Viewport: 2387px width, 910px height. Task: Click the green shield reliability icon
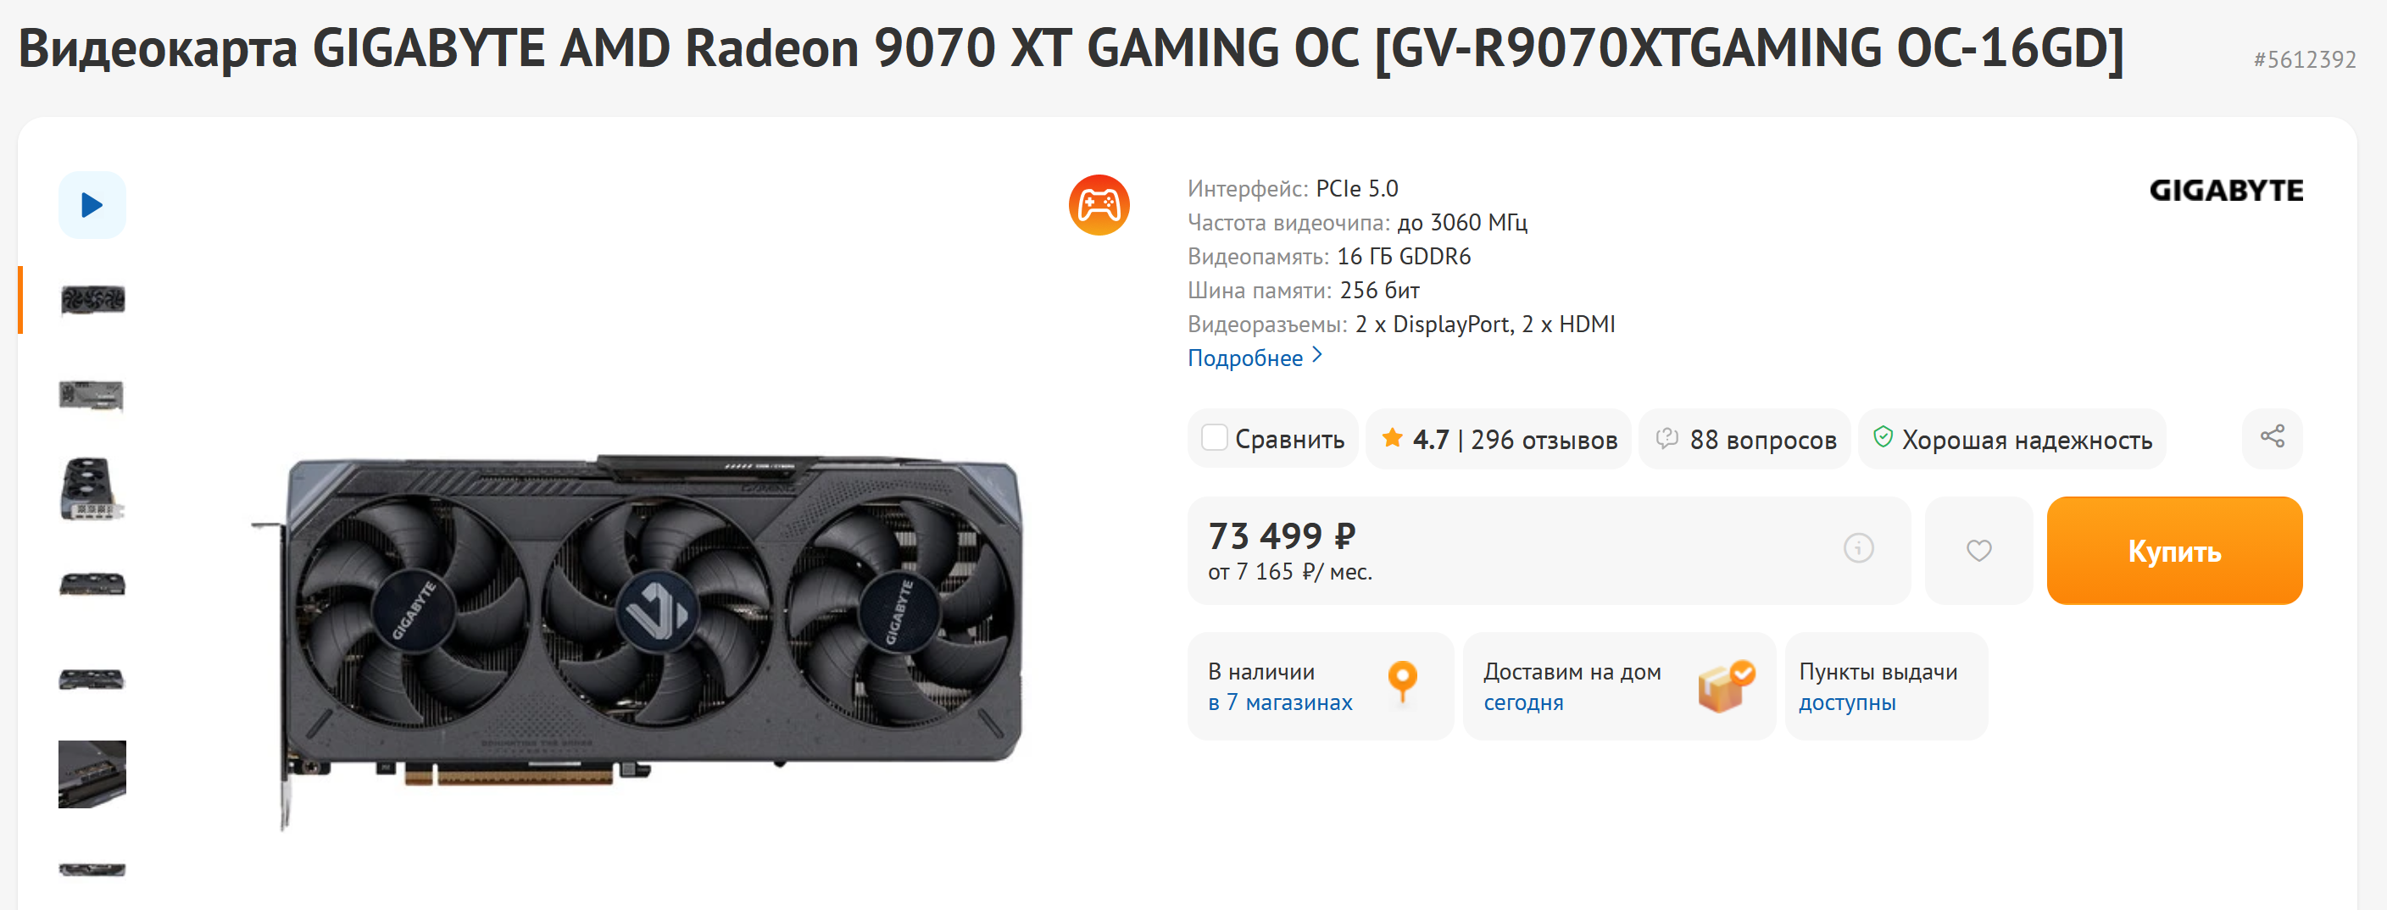[x=1882, y=437]
